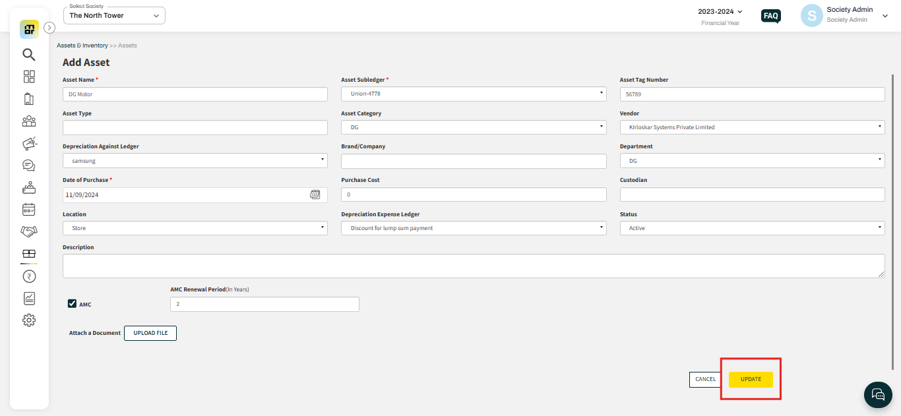Open the building icon in sidebar
901x416 pixels.
(29, 99)
